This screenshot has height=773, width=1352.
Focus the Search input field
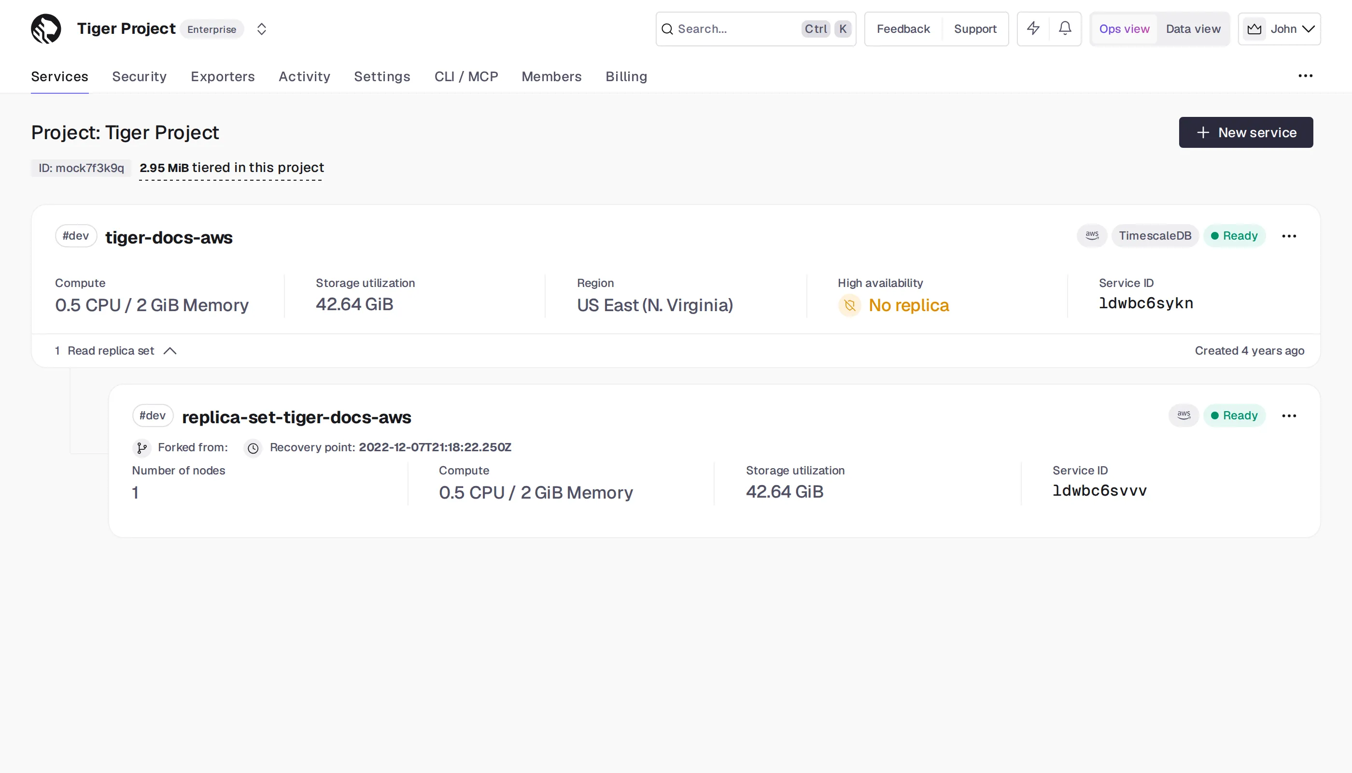pyautogui.click(x=756, y=29)
